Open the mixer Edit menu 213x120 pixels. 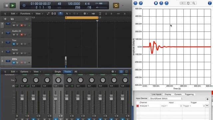[14, 72]
